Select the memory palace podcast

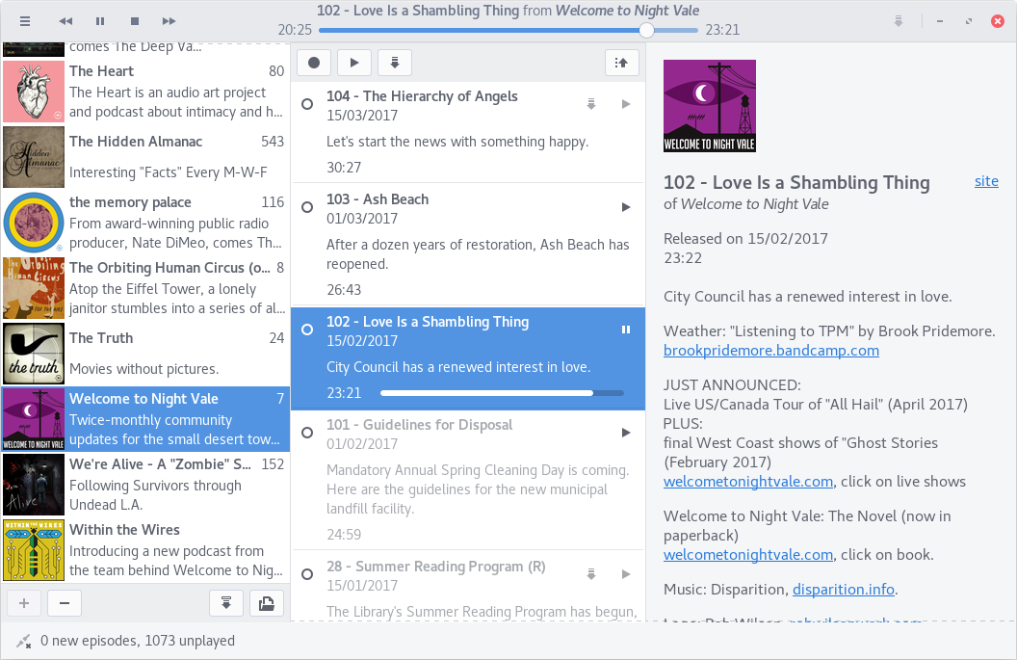tap(145, 223)
